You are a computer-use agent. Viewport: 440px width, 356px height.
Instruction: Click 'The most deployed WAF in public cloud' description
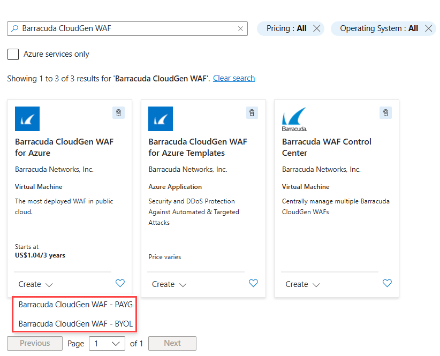click(64, 207)
